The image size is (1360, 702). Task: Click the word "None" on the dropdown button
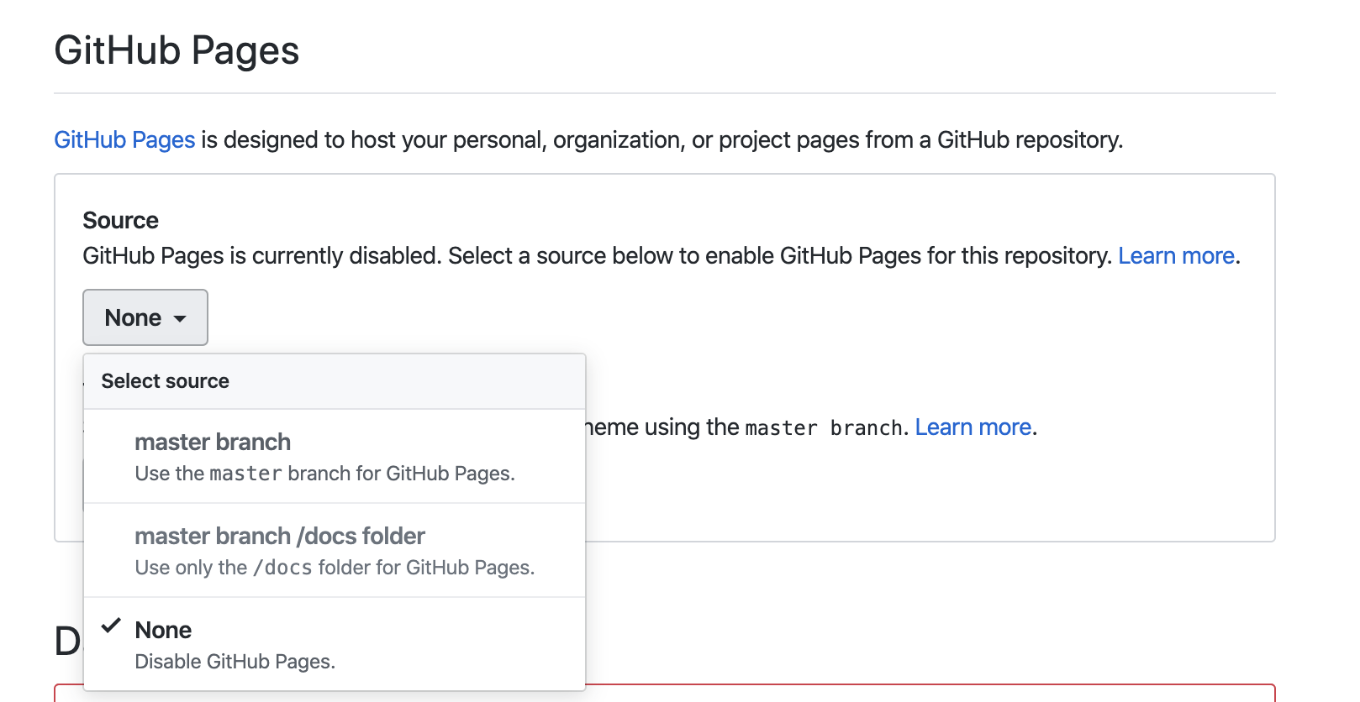(x=133, y=317)
